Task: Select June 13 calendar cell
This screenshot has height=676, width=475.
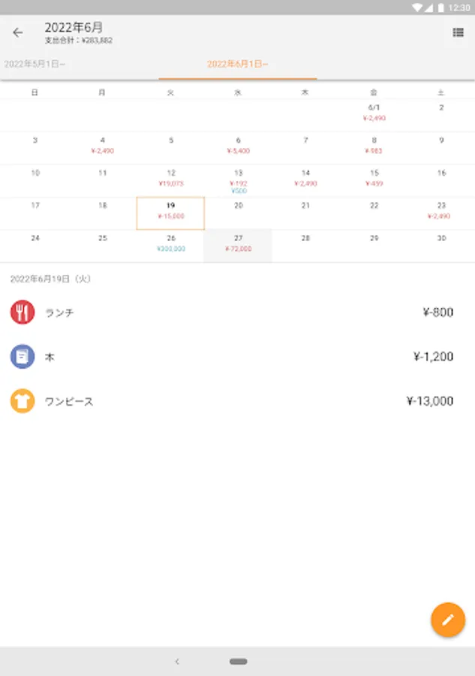Action: pyautogui.click(x=238, y=180)
